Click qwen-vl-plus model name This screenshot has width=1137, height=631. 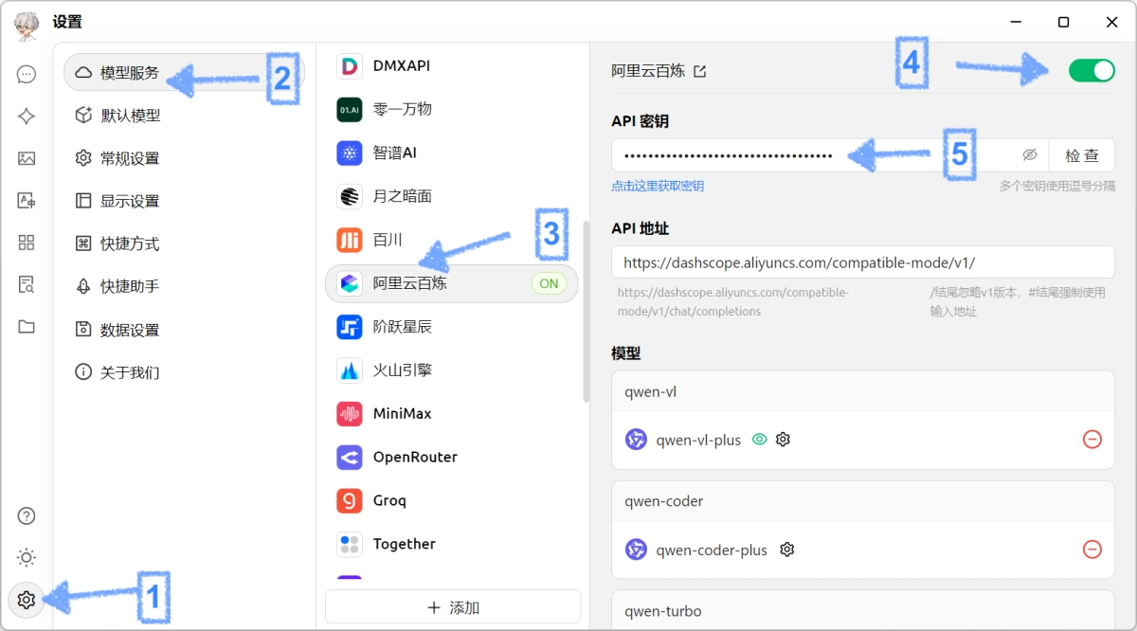[x=698, y=440]
